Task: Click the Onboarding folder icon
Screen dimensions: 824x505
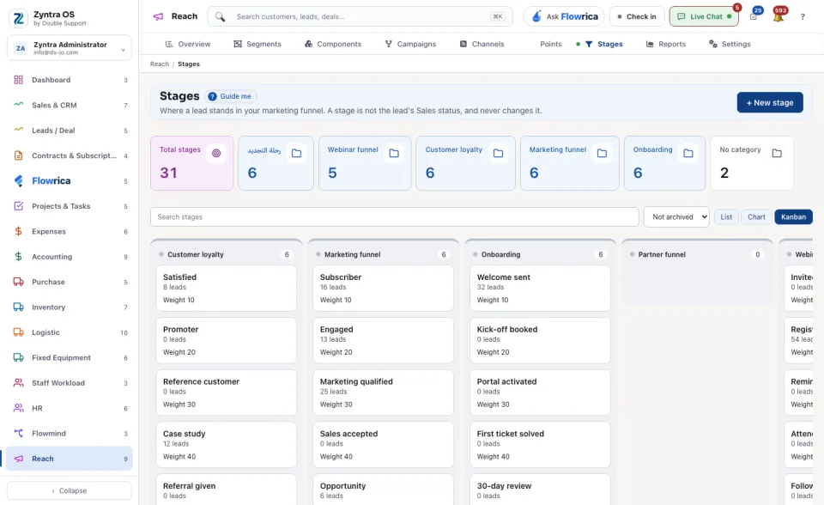Action: tap(688, 153)
